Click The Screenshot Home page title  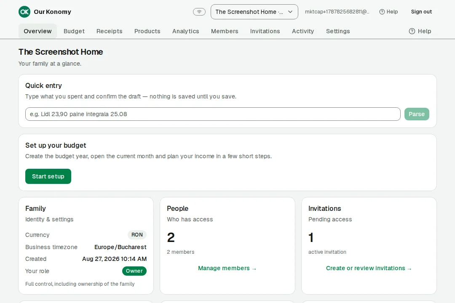coord(61,52)
